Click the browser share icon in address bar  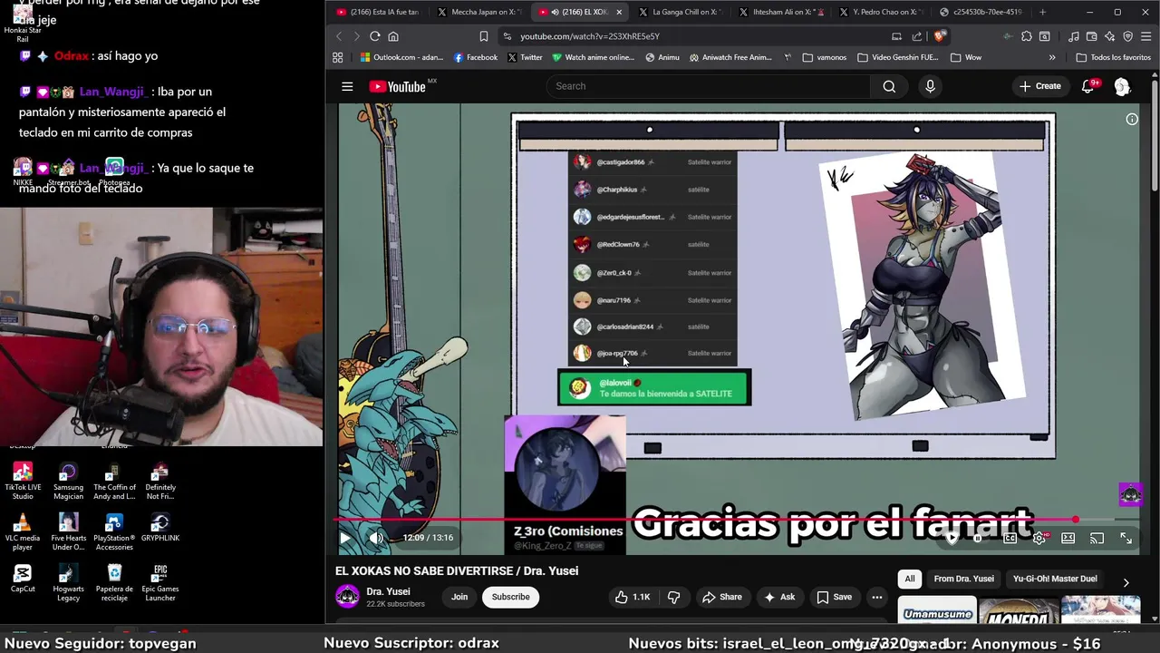click(x=917, y=36)
